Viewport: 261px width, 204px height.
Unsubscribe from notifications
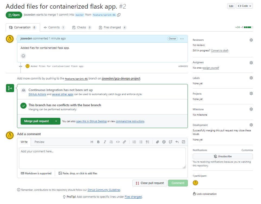click(223, 156)
